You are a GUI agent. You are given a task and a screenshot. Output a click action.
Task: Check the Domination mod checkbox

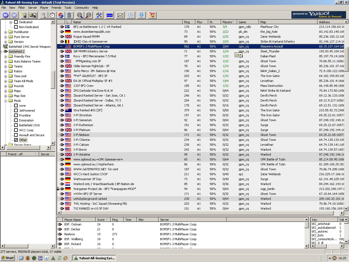click(x=16, y=120)
